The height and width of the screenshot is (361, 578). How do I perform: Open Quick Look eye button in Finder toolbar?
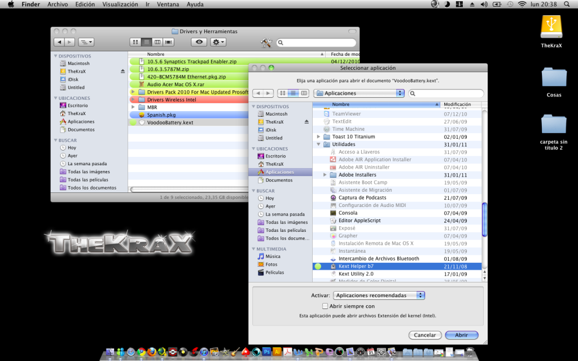(x=199, y=42)
